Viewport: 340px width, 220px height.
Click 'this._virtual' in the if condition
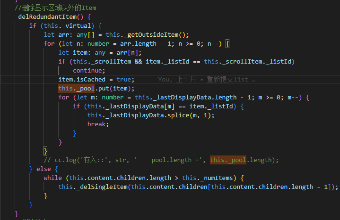[67, 26]
